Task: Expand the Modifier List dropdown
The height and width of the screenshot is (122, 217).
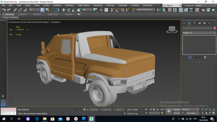Action: pyautogui.click(x=199, y=33)
